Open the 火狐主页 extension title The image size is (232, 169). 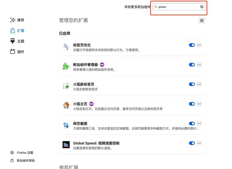80,104
